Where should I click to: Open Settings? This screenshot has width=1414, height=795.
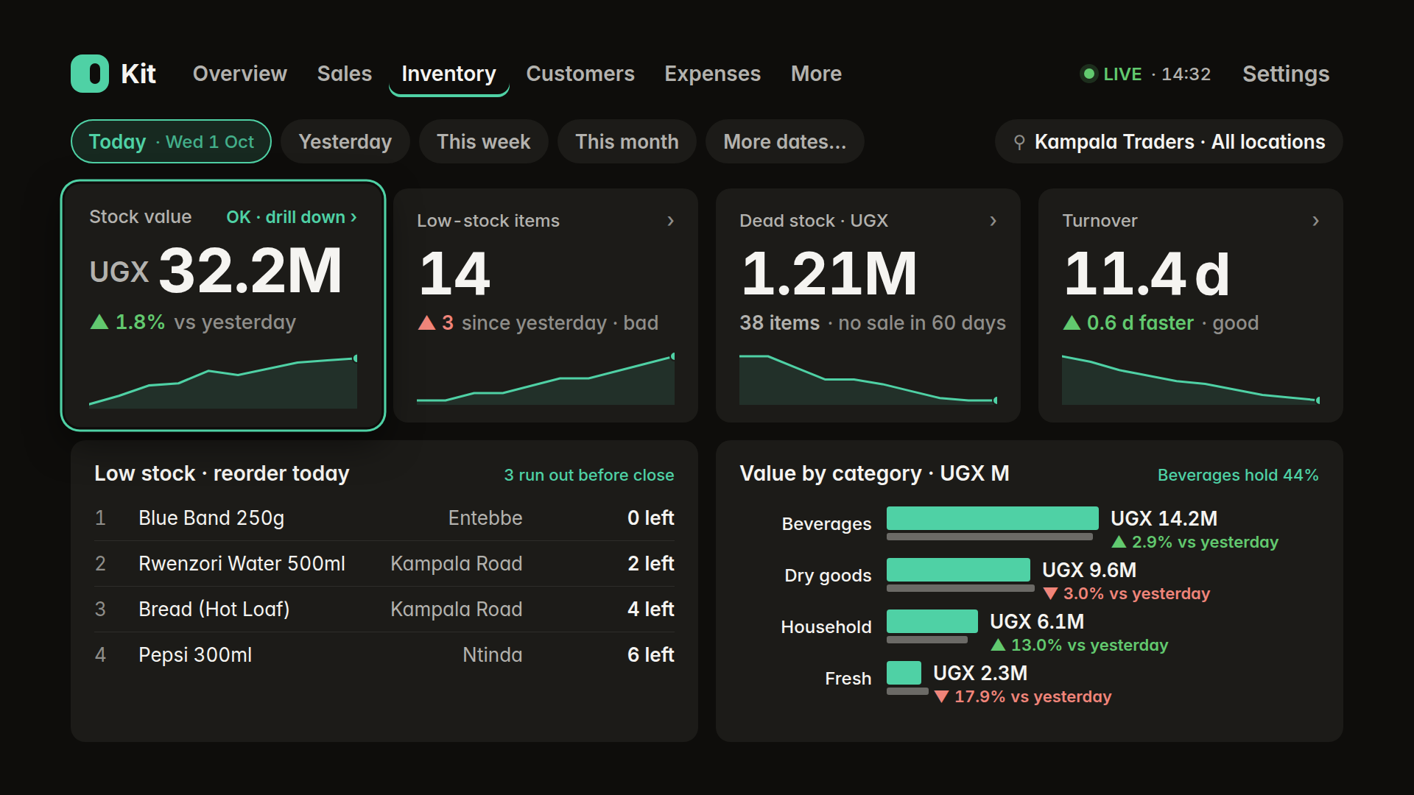[x=1286, y=74]
